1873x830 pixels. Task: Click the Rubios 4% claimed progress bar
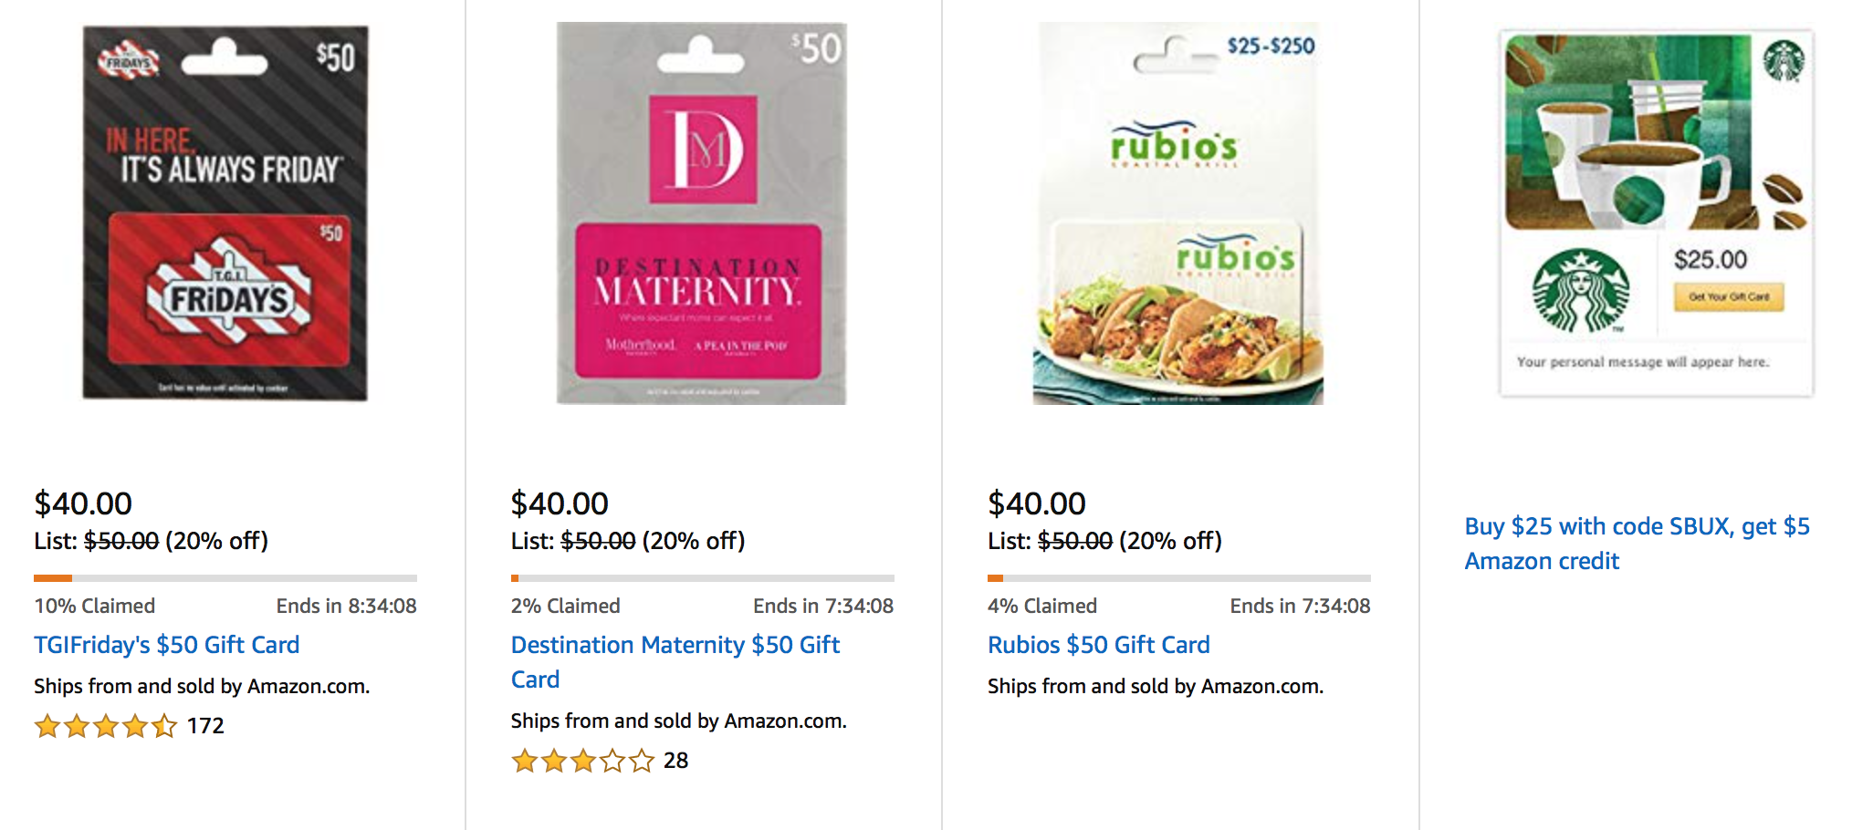pos(1178,578)
